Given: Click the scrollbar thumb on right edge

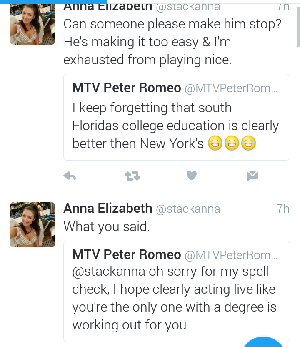Looking at the screenshot, I should 298,27.
